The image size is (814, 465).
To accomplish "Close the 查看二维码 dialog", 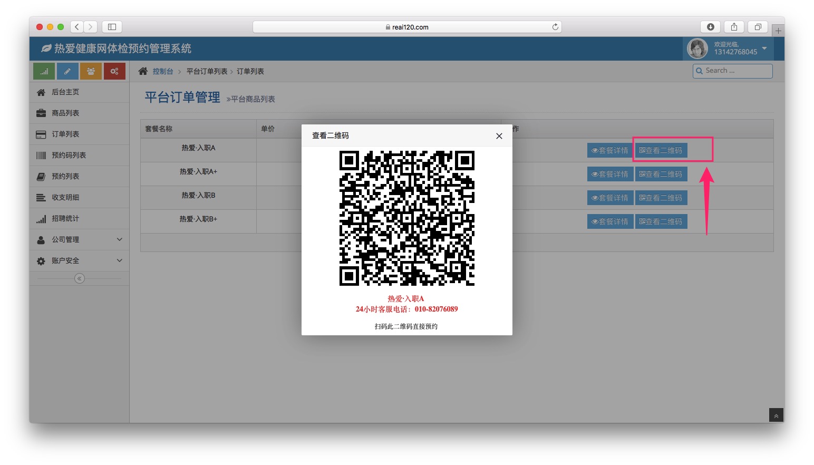I will 499,136.
